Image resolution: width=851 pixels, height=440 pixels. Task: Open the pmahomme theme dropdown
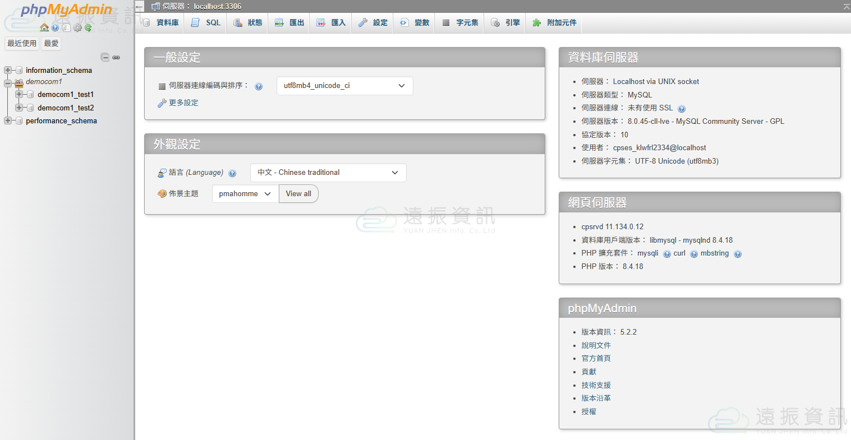pos(245,194)
